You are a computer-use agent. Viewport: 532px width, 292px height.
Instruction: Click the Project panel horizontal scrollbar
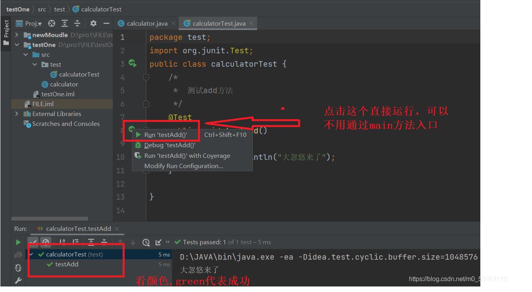pyautogui.click(x=50, y=219)
